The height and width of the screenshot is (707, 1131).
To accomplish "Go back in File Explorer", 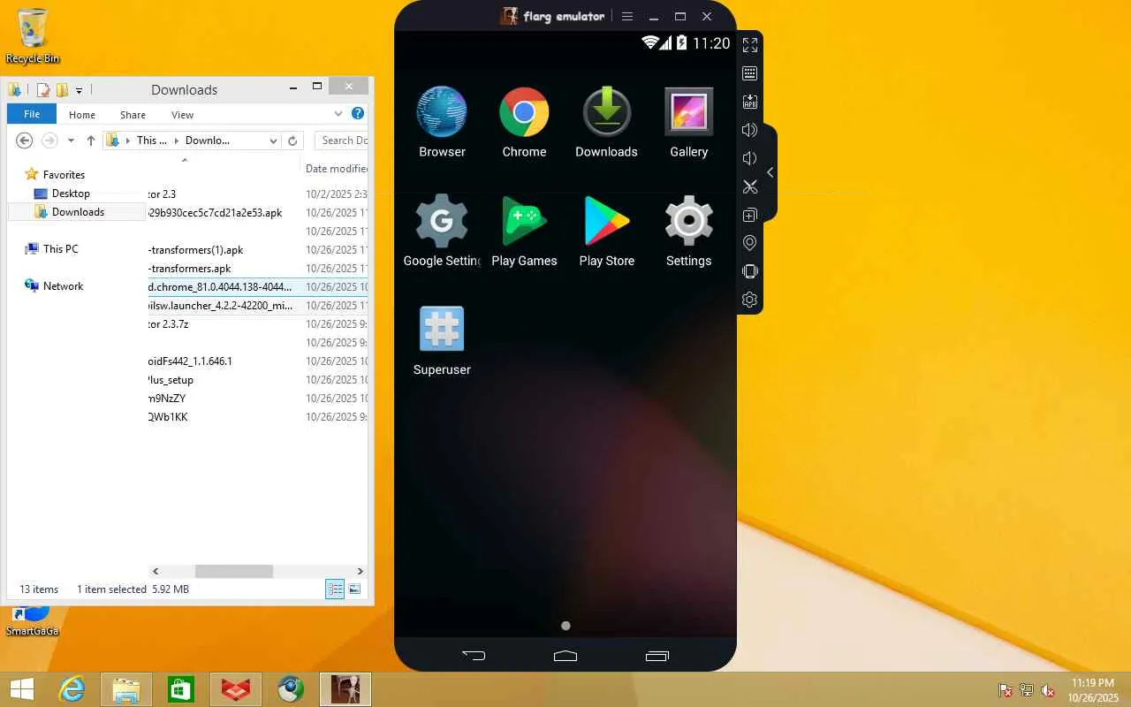I will 25,141.
